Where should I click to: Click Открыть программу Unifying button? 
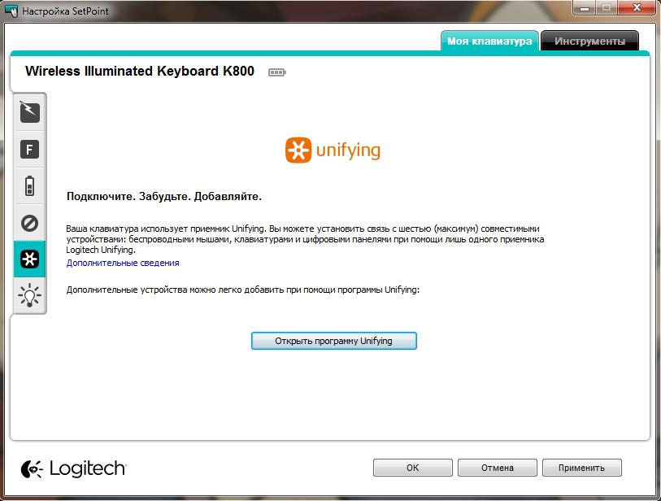tap(334, 341)
